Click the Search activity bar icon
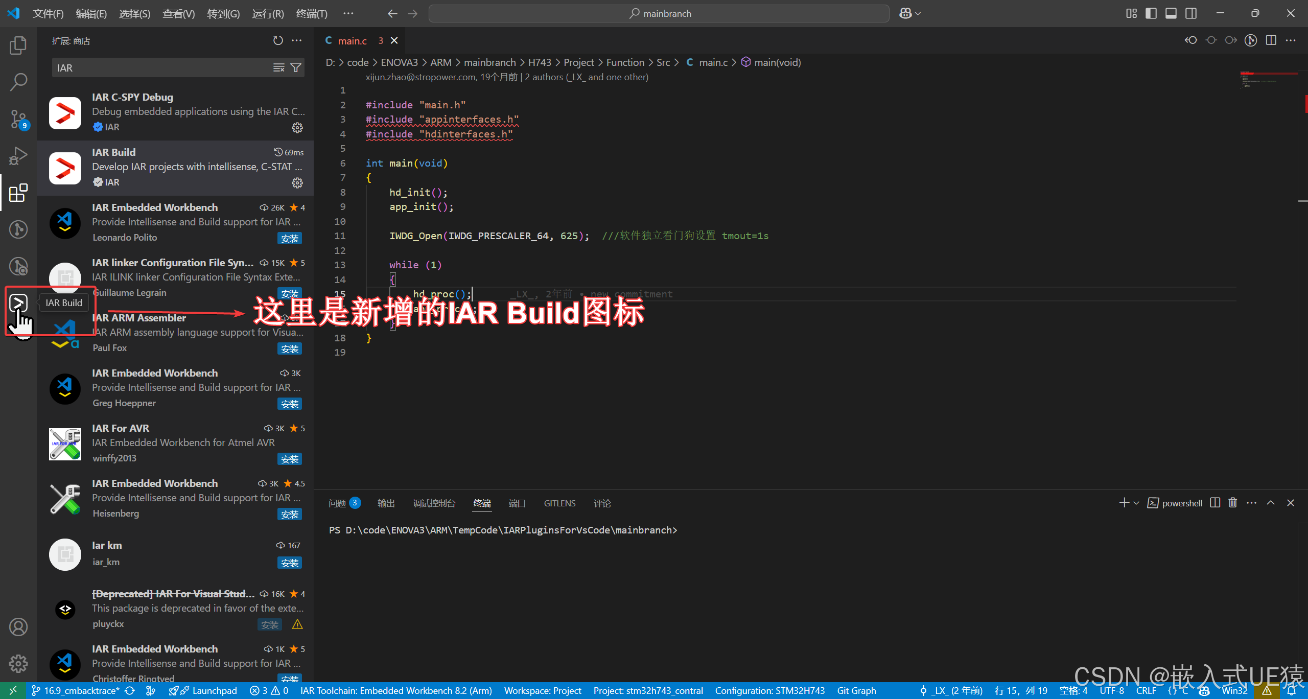This screenshot has width=1308, height=699. 18,82
